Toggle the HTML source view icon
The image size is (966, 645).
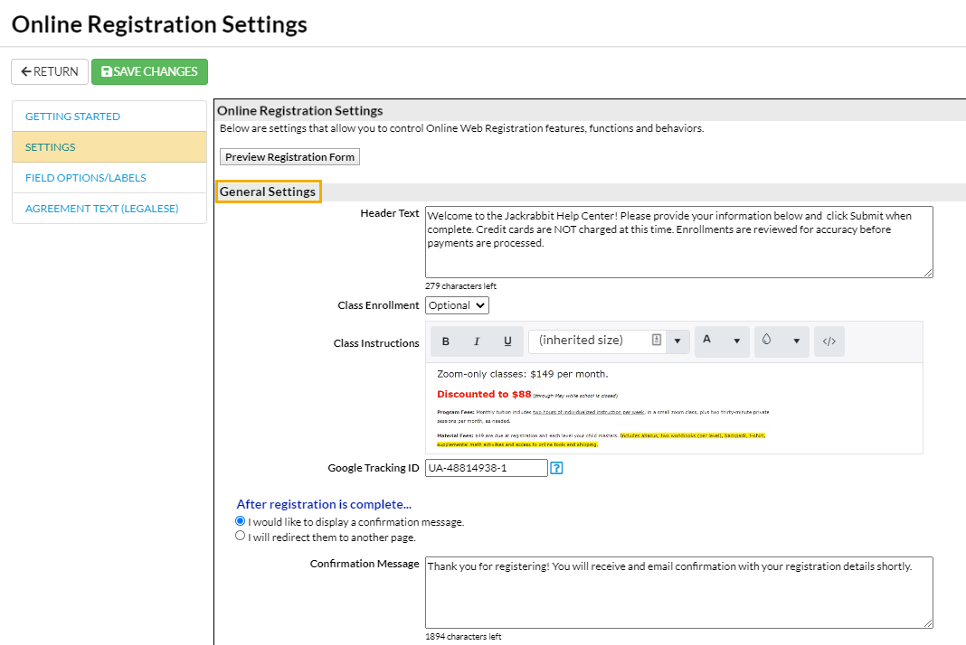(x=829, y=341)
